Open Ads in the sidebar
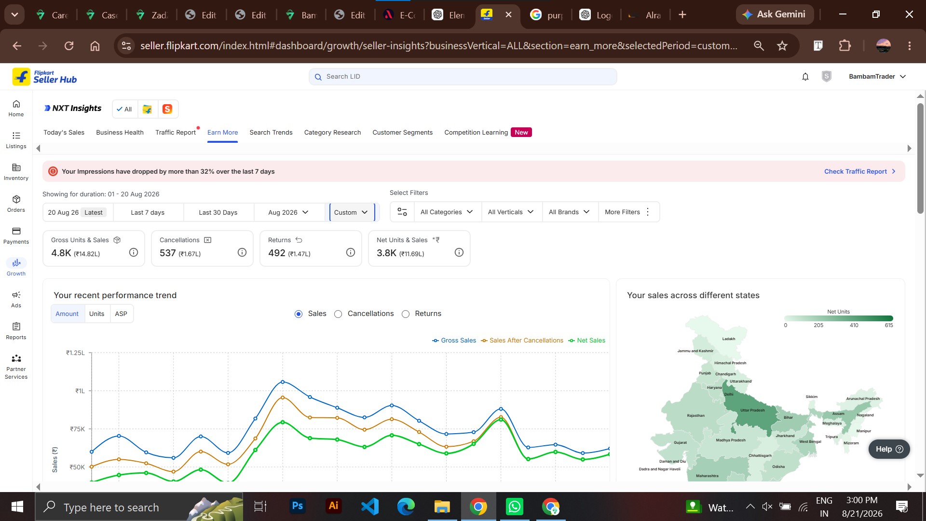Screen dimensions: 926x521 16,300
